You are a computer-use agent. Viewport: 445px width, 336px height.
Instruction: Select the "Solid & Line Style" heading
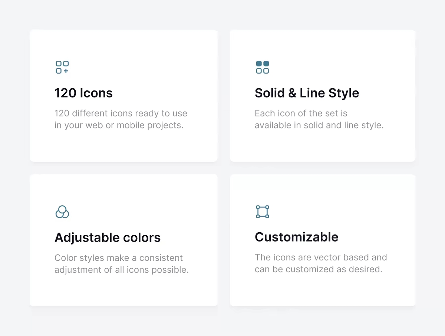[x=307, y=93]
